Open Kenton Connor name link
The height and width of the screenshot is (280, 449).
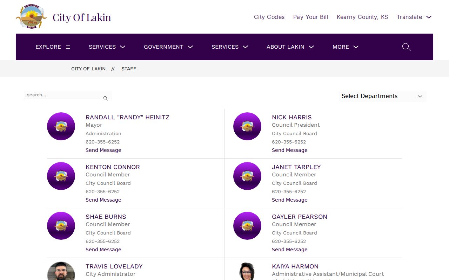coord(113,167)
